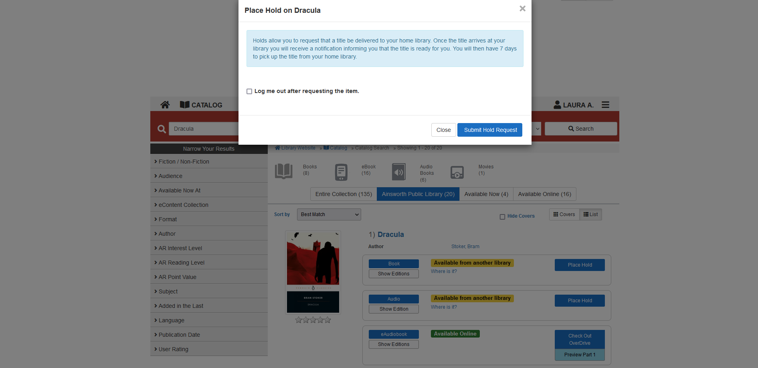Screen dimensions: 758x368
Task: Click the Laura A. user account icon
Action: [x=557, y=105]
